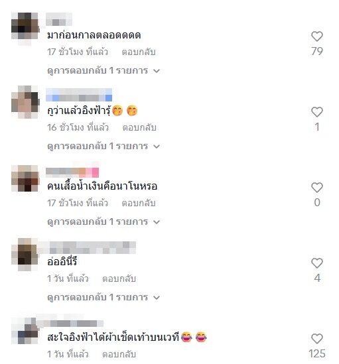Reply to the laughing-emoji comment

click(x=119, y=355)
